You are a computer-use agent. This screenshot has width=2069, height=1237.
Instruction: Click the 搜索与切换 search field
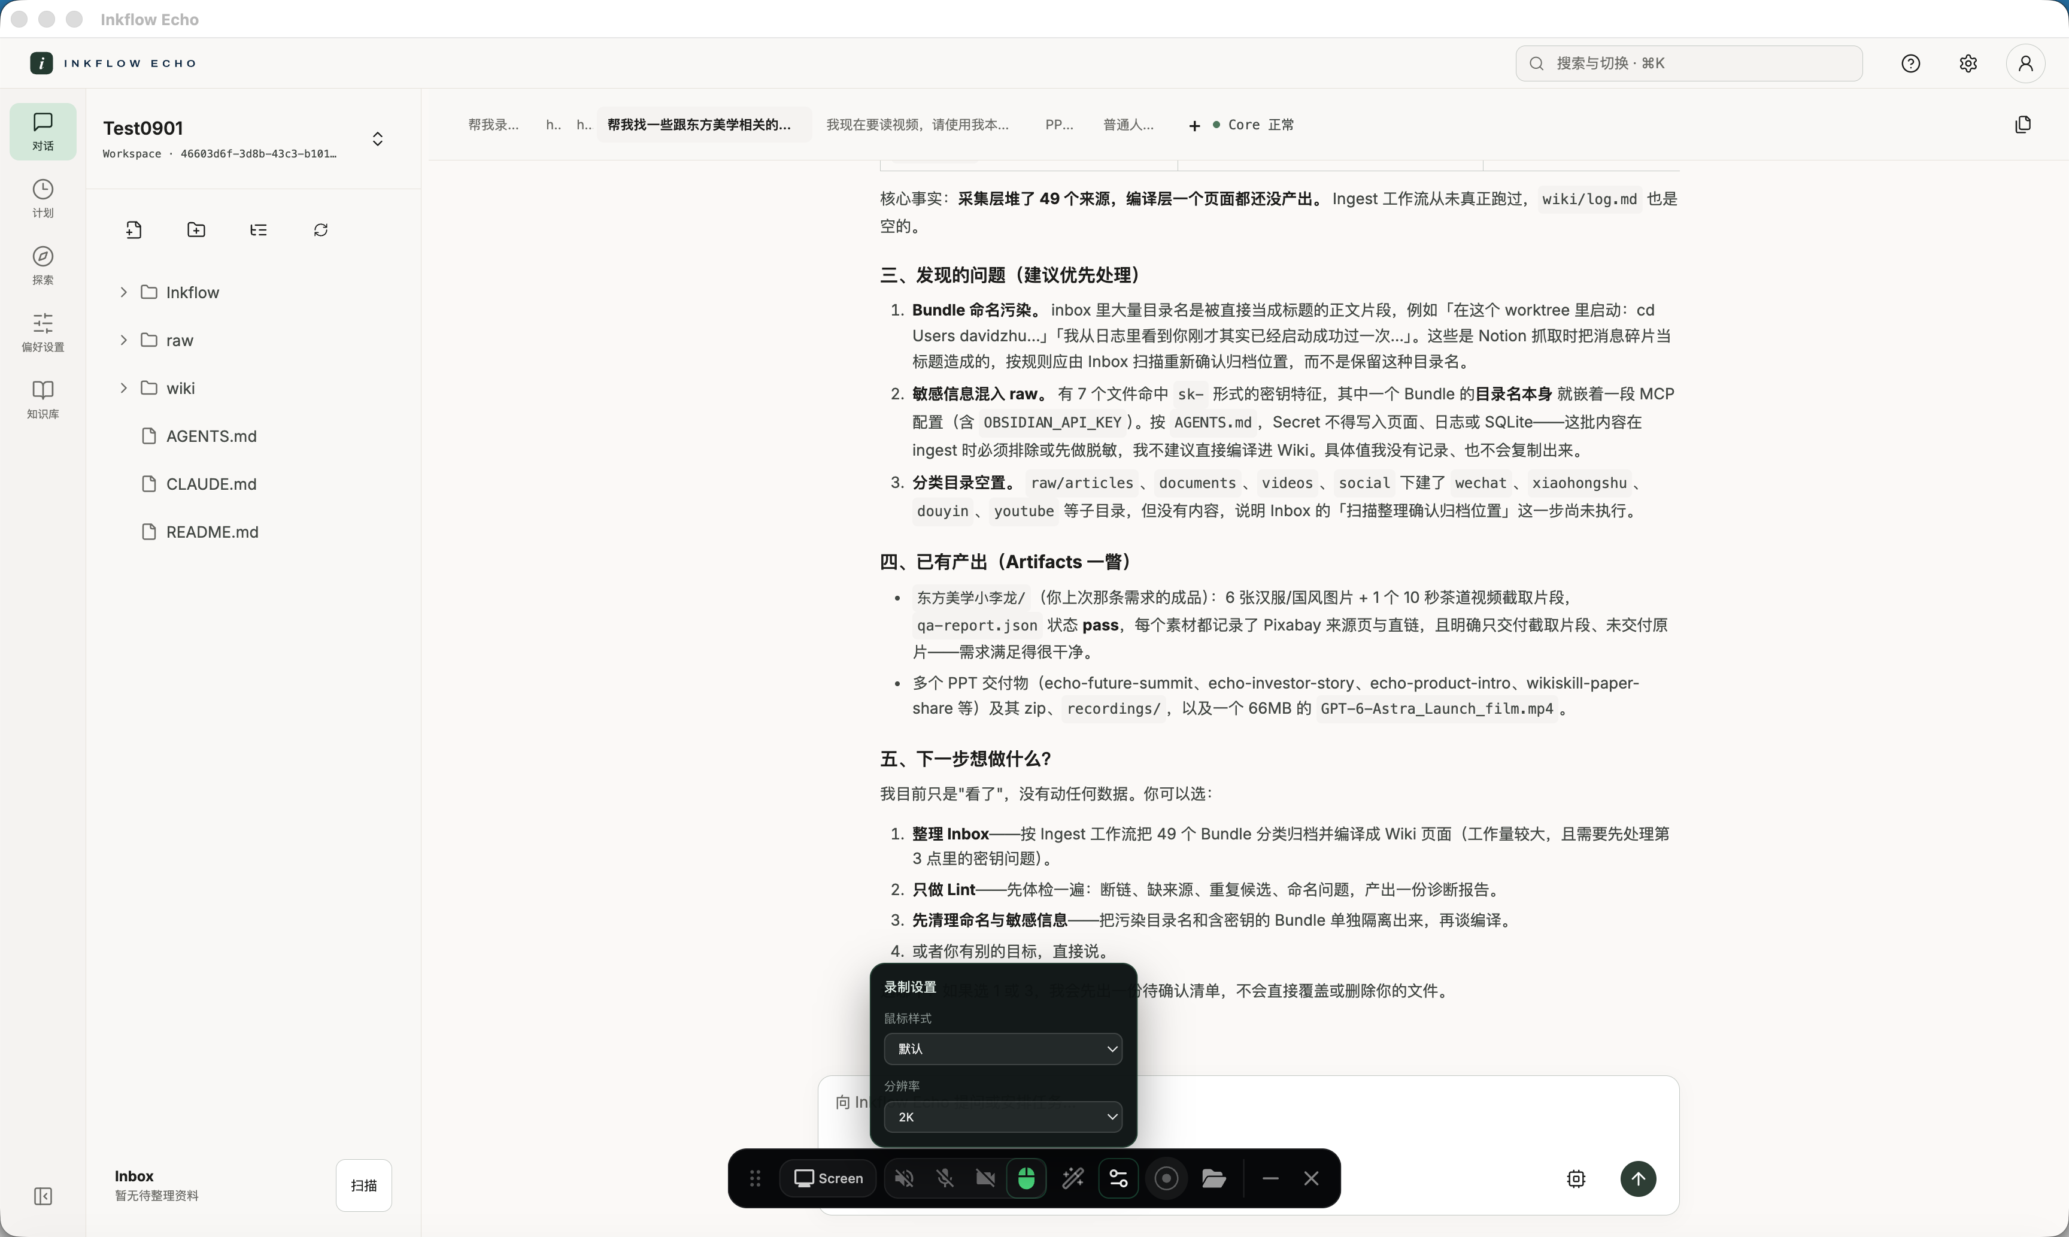point(1689,63)
